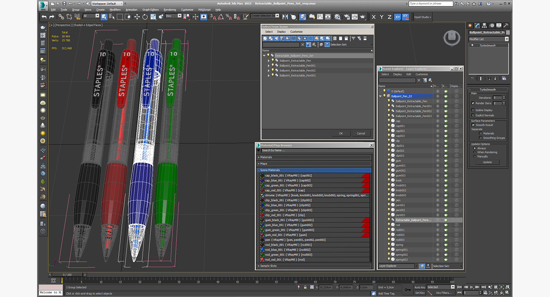Image resolution: width=550 pixels, height=297 pixels.
Task: Open Display menu in Select From Scene
Action: [281, 32]
